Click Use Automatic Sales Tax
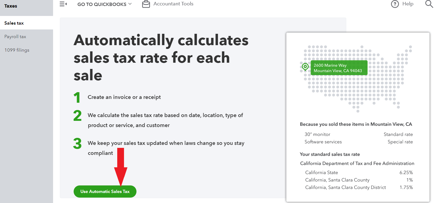Screen dimensions: 434x203 (x=105, y=191)
